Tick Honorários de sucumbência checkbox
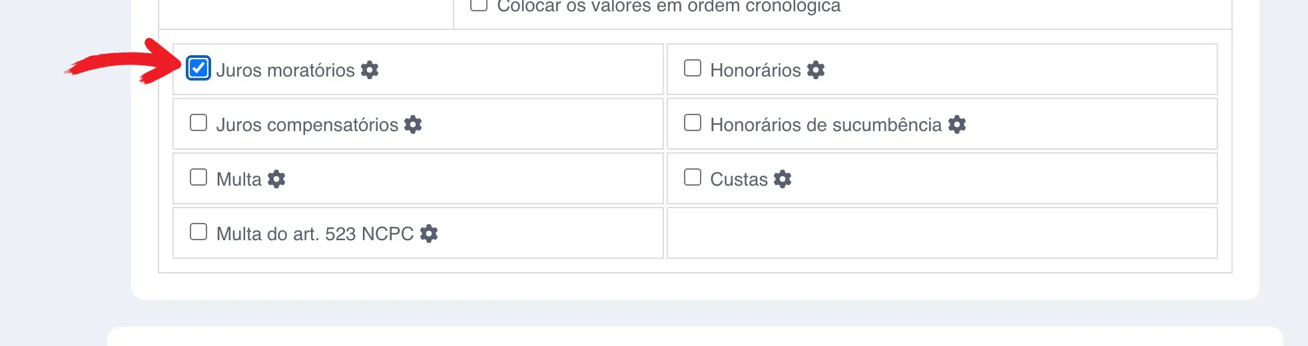This screenshot has height=346, width=1308. point(693,123)
